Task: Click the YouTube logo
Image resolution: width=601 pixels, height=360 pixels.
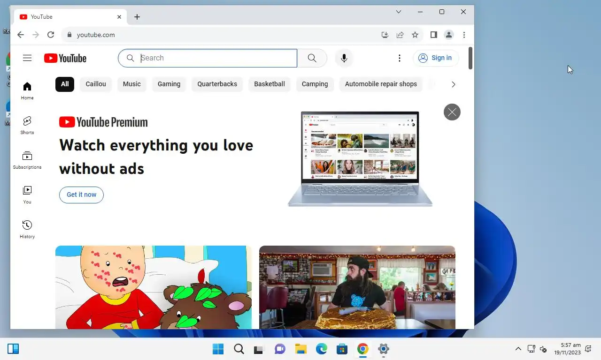Action: point(65,58)
